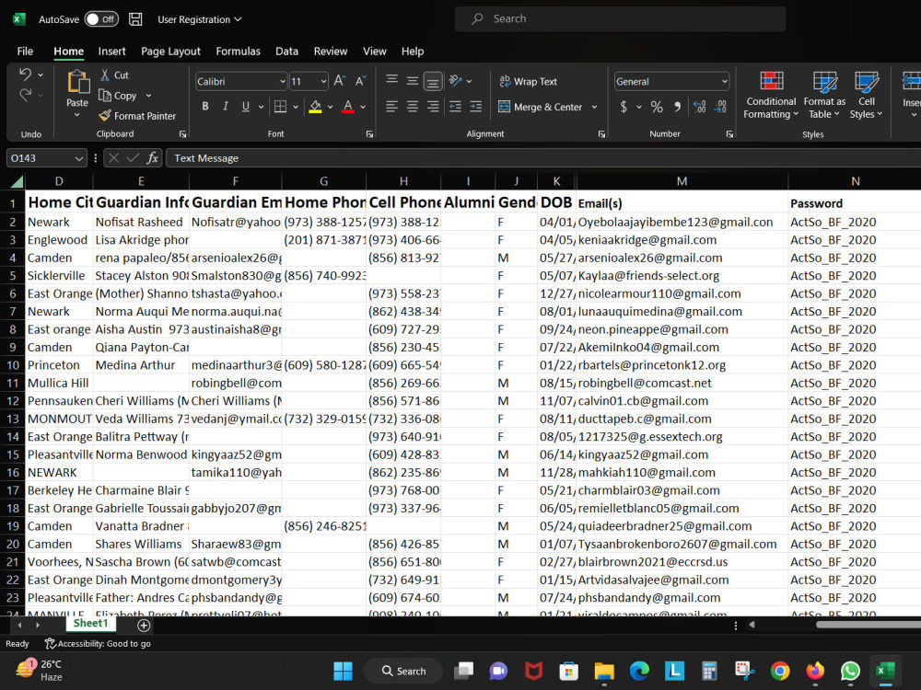This screenshot has width=921, height=690.
Task: Toggle the AutoSave switch
Action: click(x=101, y=19)
